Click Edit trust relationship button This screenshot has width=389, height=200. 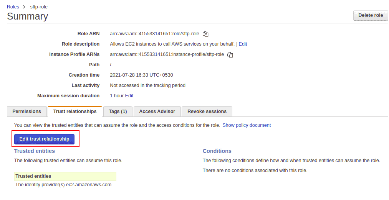(45, 139)
